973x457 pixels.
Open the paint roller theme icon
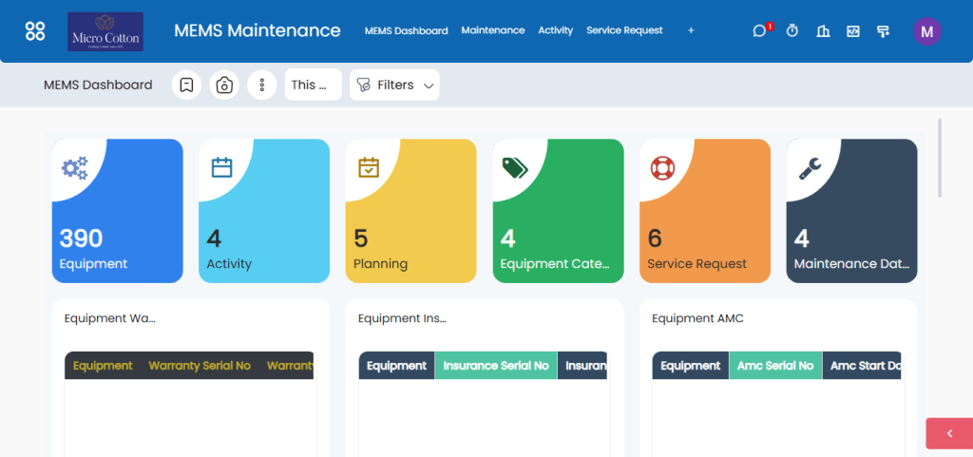tap(884, 31)
